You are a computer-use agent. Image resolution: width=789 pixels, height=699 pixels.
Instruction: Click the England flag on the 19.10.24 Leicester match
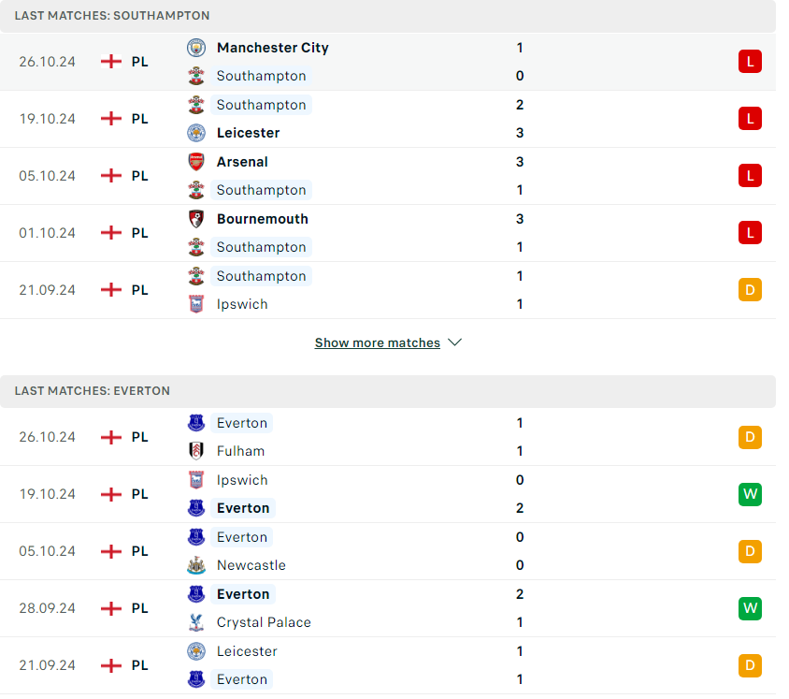click(111, 119)
